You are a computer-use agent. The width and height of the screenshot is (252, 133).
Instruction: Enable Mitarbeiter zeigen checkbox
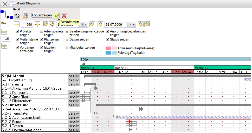click(x=67, y=48)
